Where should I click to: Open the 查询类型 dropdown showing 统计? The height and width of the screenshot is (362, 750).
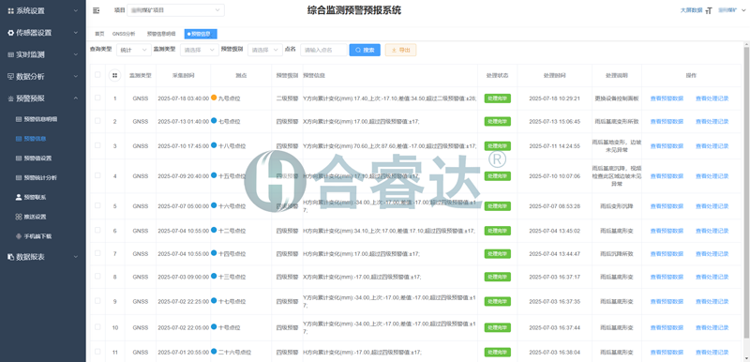click(x=134, y=50)
